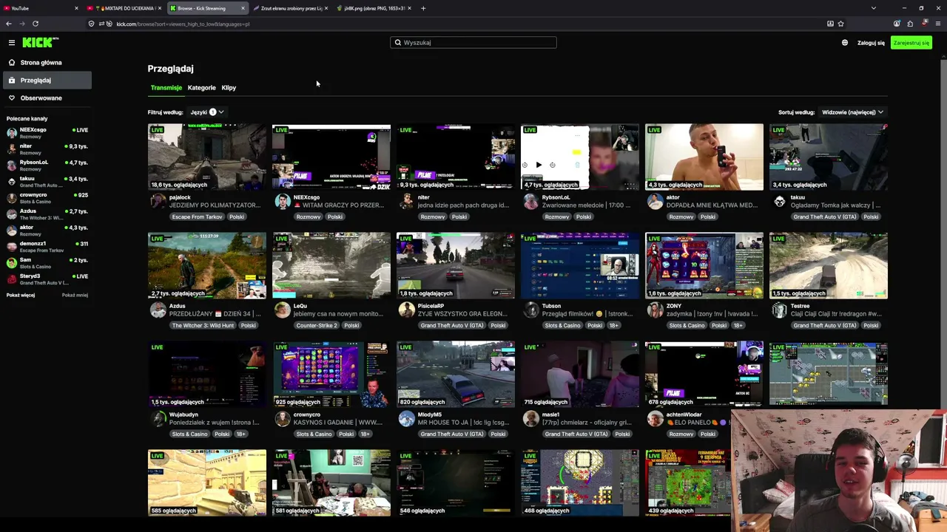Click the tracking protection shield icon
The height and width of the screenshot is (532, 947).
click(x=91, y=24)
